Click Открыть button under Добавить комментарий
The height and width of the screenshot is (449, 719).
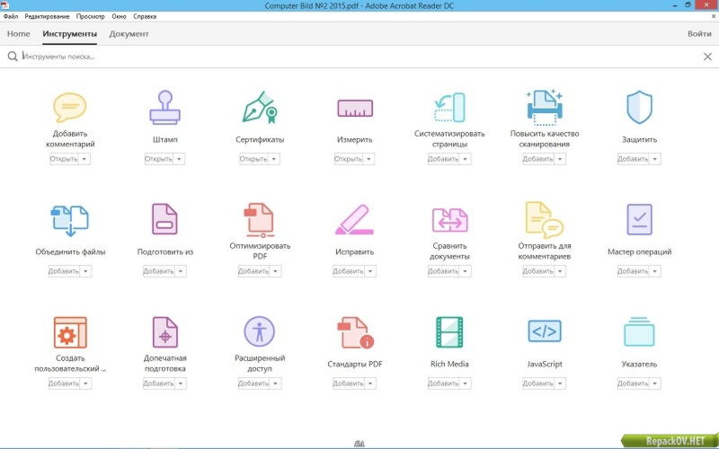tap(64, 159)
